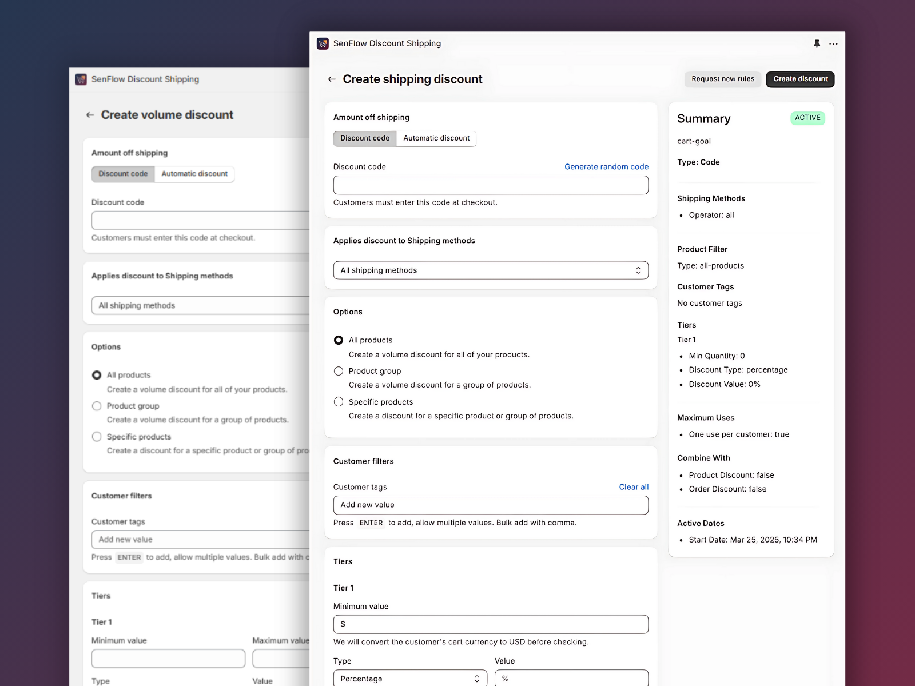
Task: Click the pin icon in the app header
Action: click(x=817, y=43)
